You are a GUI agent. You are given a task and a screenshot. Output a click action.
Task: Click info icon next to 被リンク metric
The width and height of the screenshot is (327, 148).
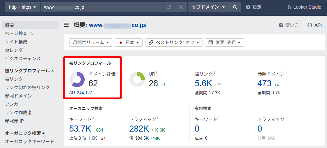click(x=214, y=72)
